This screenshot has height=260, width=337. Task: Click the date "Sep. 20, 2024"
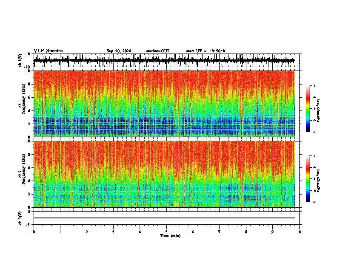(x=119, y=51)
